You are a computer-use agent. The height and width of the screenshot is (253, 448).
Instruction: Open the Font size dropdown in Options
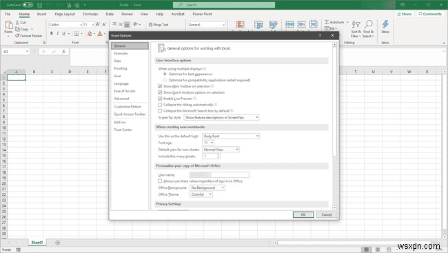(208, 143)
